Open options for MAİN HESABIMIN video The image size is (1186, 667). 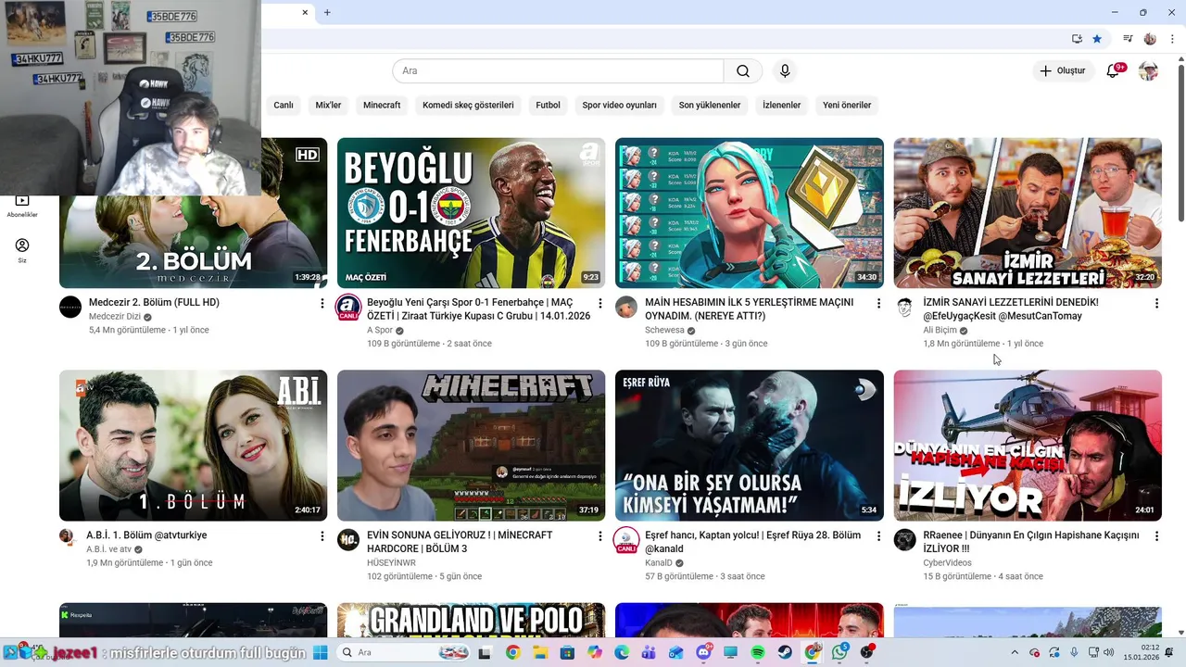click(878, 304)
